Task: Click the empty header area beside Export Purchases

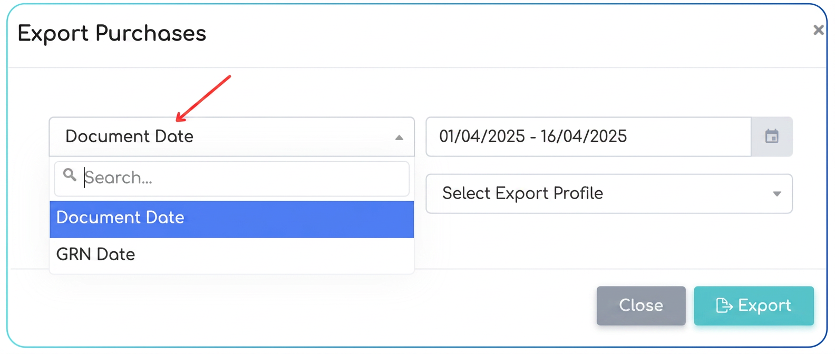Action: (x=506, y=33)
